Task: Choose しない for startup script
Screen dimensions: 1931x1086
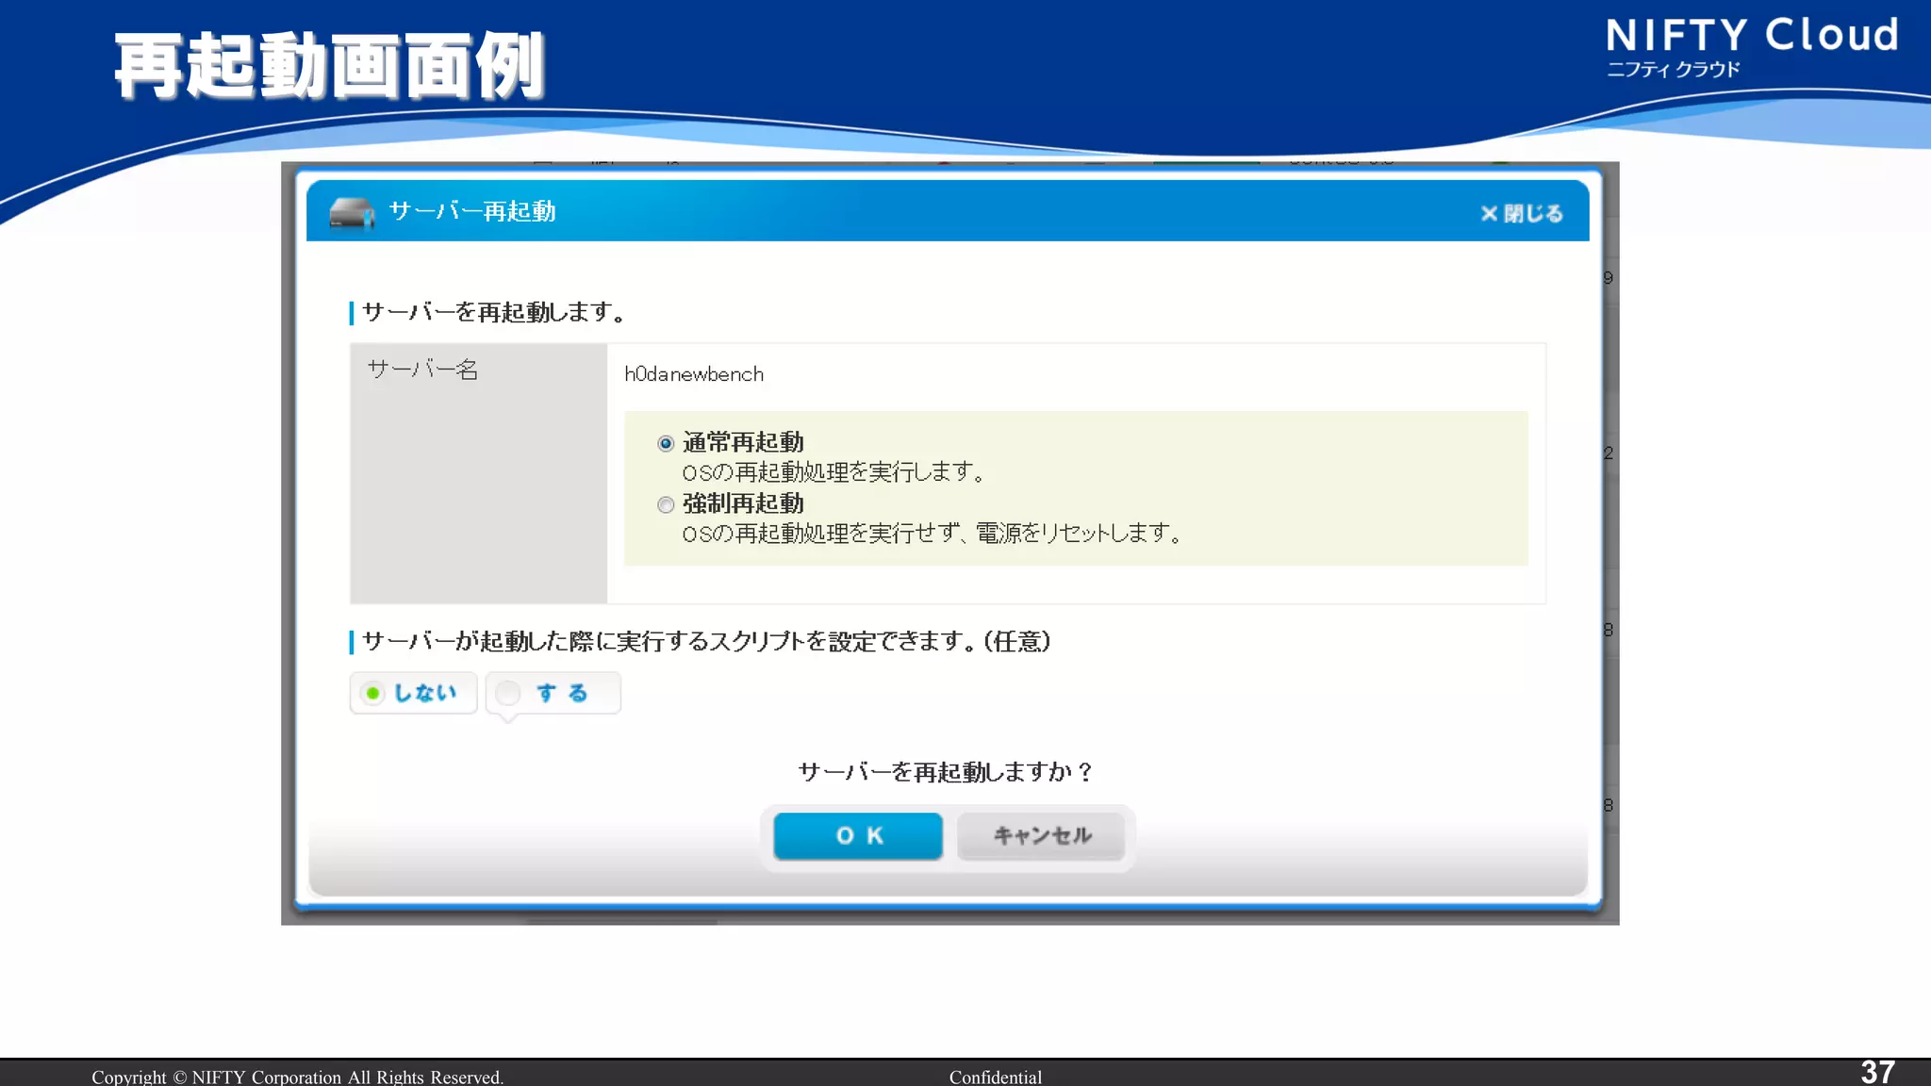Action: [413, 693]
